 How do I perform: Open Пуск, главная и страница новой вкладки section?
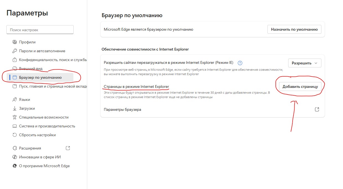click(53, 86)
